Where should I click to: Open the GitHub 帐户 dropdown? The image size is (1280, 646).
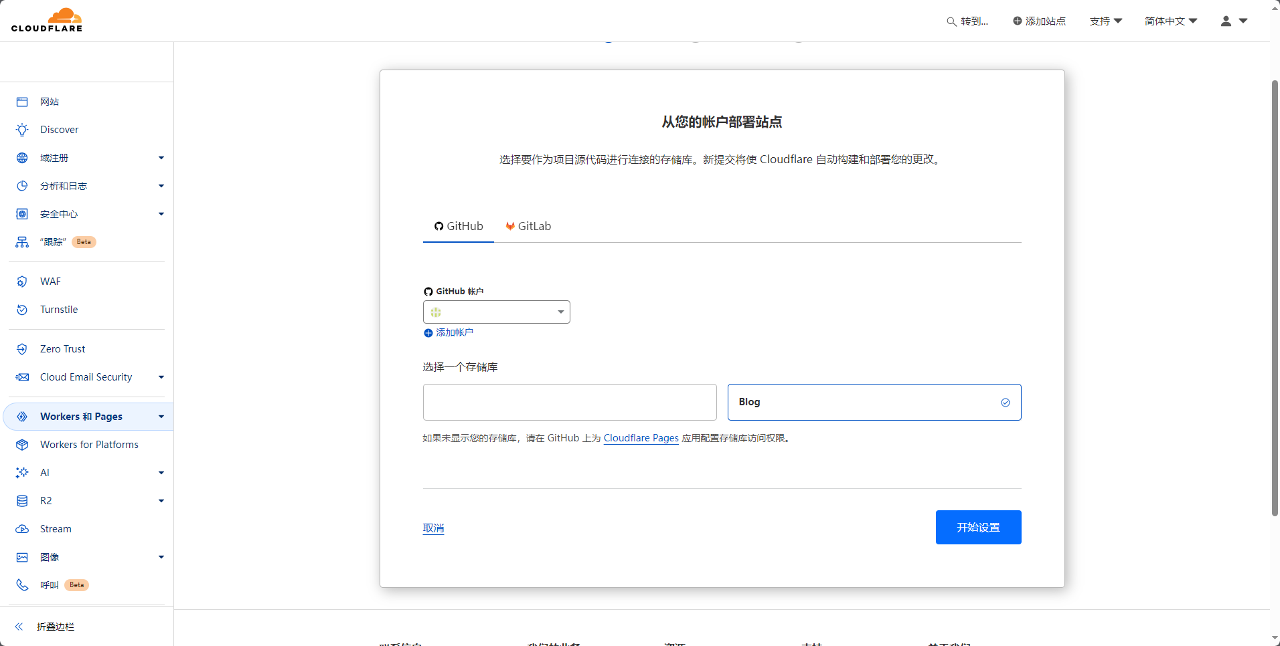click(497, 312)
